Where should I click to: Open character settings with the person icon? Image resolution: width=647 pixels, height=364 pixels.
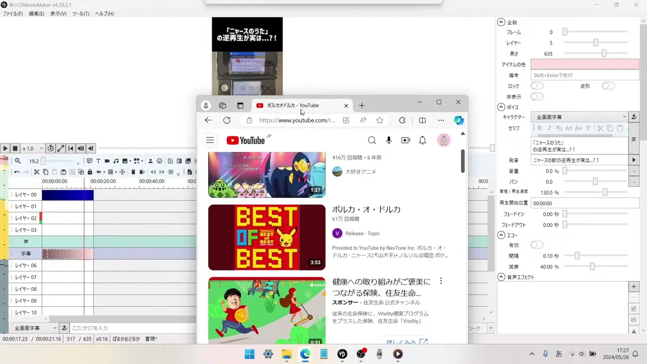click(150, 161)
